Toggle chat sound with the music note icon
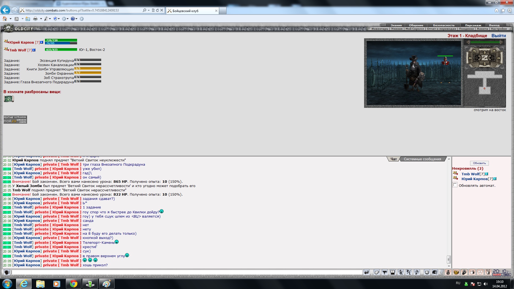514x289 pixels. [x=417, y=272]
